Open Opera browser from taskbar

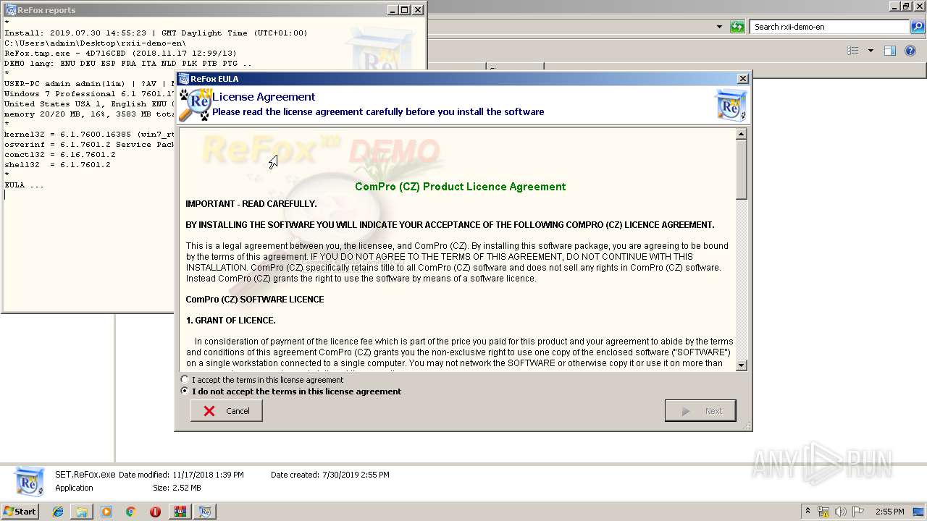point(155,512)
